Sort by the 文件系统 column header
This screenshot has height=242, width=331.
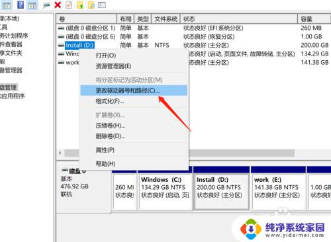[x=166, y=19]
